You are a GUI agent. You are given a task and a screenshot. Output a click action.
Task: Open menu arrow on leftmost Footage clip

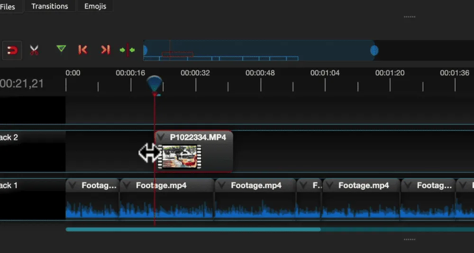click(x=73, y=185)
